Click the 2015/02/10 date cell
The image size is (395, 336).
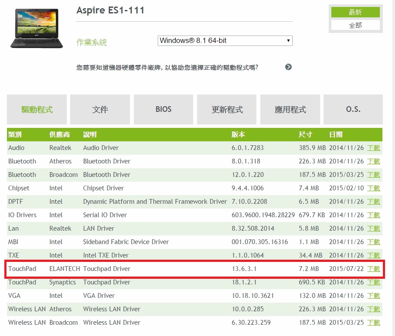pos(346,188)
